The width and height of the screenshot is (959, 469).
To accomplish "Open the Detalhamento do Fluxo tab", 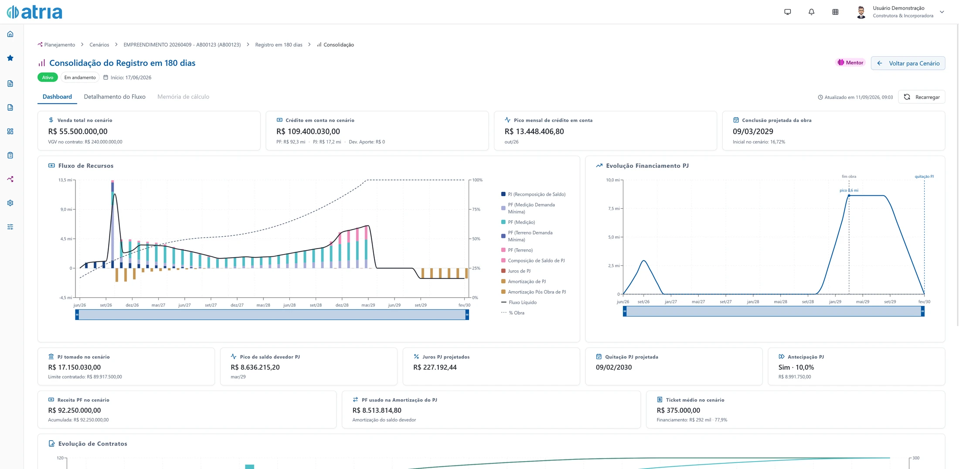I will click(115, 97).
